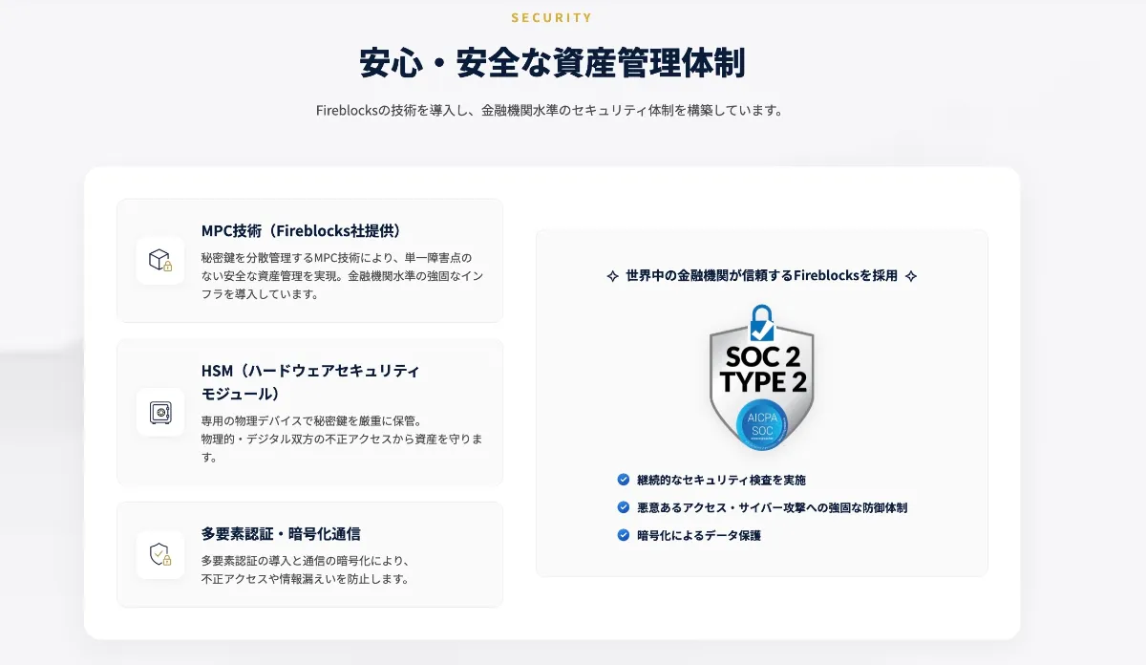Click description 多要素認証の導入と通信の暗号化
This screenshot has height=665, width=1146.
[306, 569]
